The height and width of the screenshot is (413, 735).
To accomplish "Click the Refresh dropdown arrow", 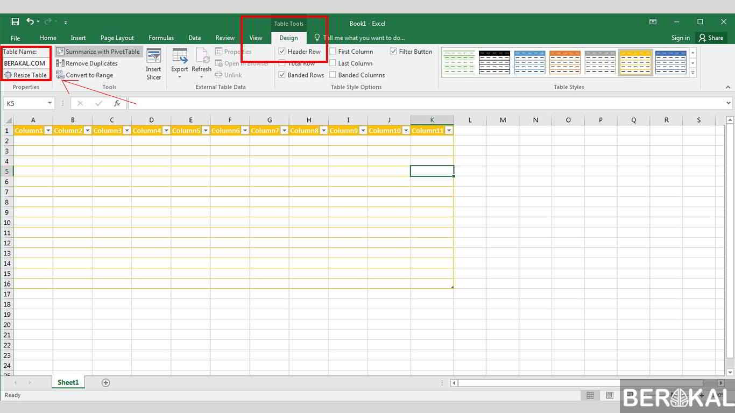I will pyautogui.click(x=202, y=77).
